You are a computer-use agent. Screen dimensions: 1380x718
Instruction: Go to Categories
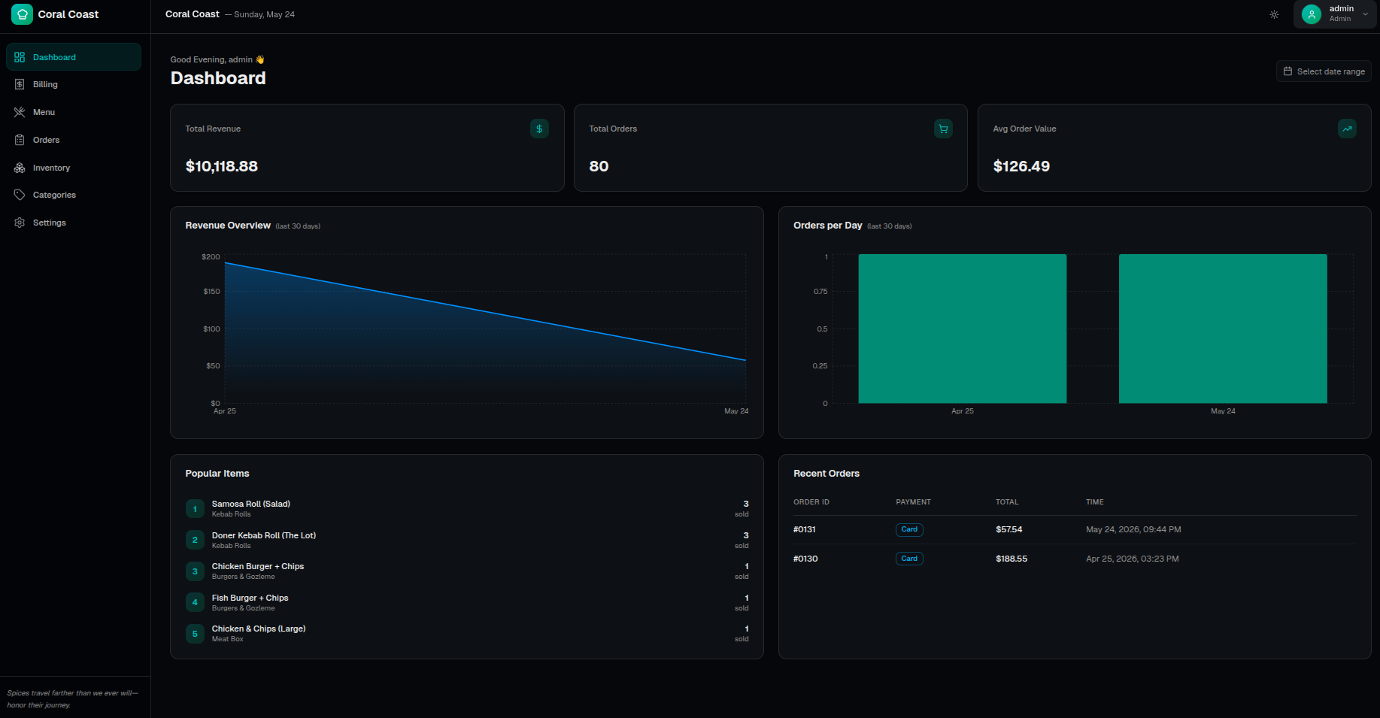(x=74, y=195)
